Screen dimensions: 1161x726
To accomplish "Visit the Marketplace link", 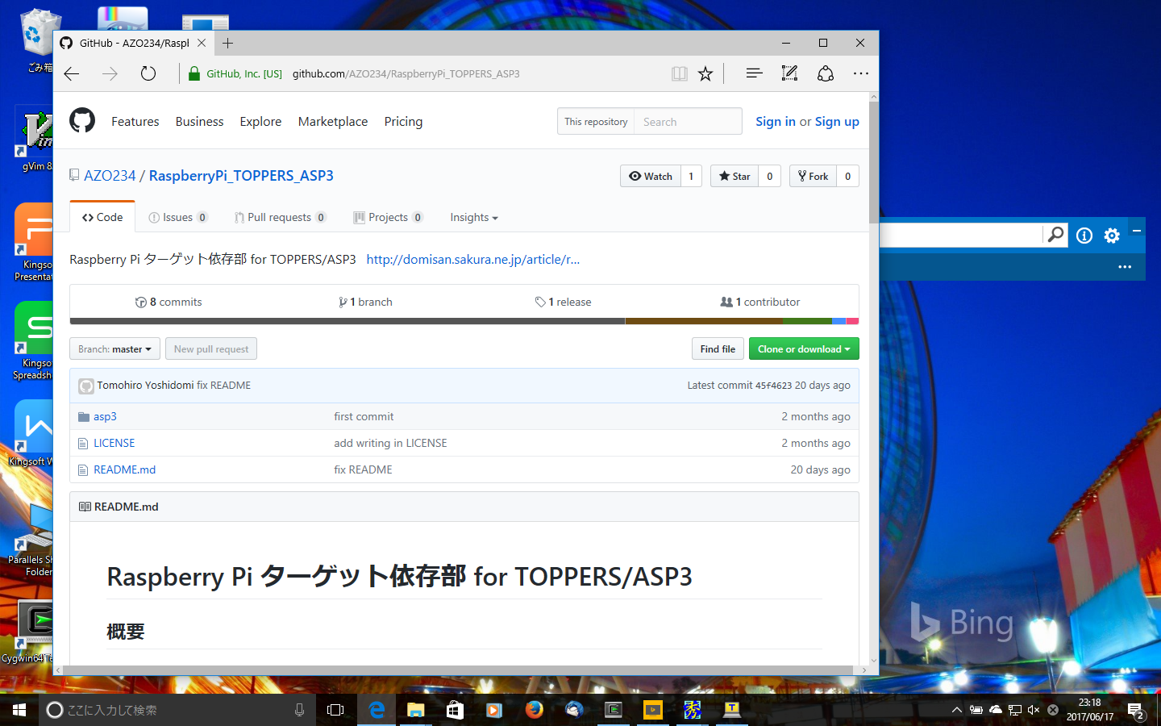I will (x=333, y=121).
